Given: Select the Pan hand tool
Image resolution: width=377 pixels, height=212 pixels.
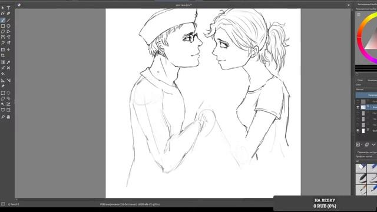Looking at the screenshot, I should click(x=8, y=117).
